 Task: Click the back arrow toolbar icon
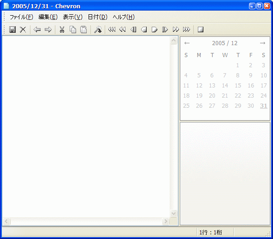37,29
